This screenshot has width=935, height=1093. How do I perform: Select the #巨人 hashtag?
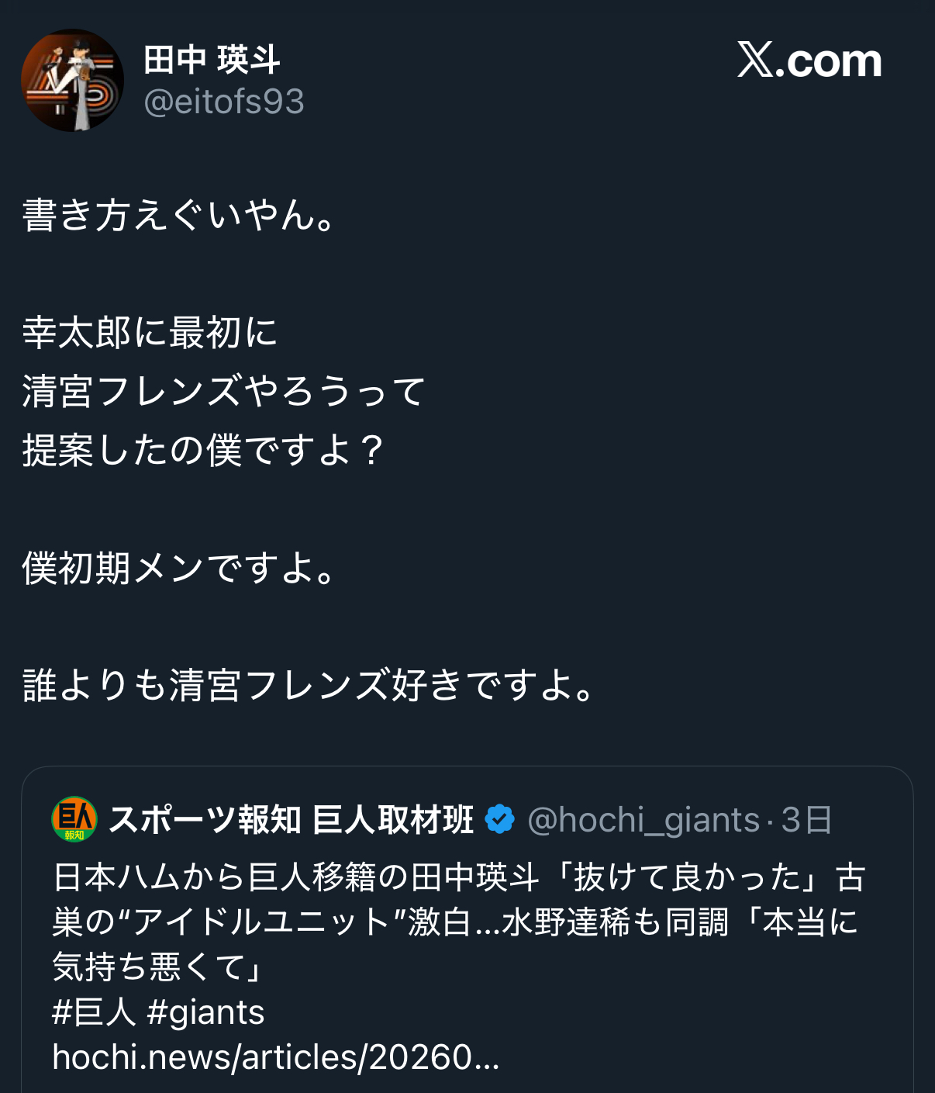[x=93, y=1012]
